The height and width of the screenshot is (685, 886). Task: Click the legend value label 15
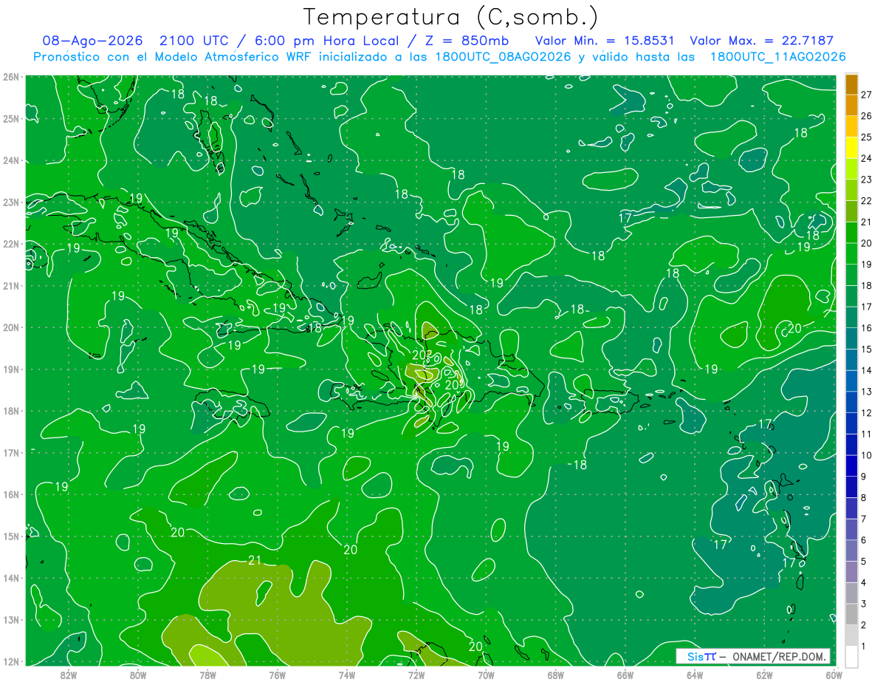pos(867,349)
